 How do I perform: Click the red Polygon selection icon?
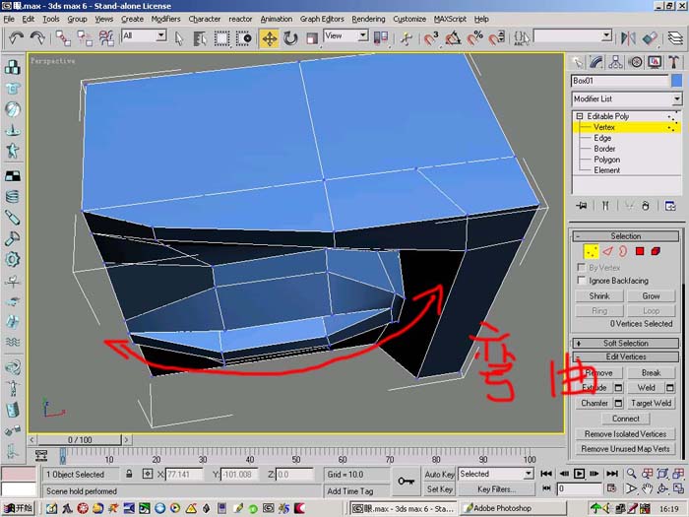(640, 251)
